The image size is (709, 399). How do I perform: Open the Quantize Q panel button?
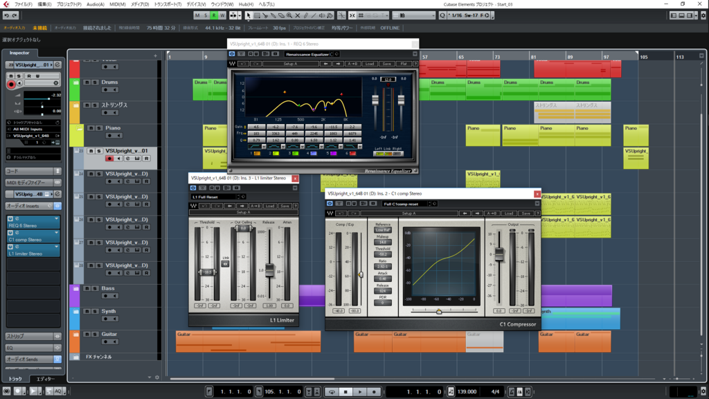pyautogui.click(x=442, y=15)
